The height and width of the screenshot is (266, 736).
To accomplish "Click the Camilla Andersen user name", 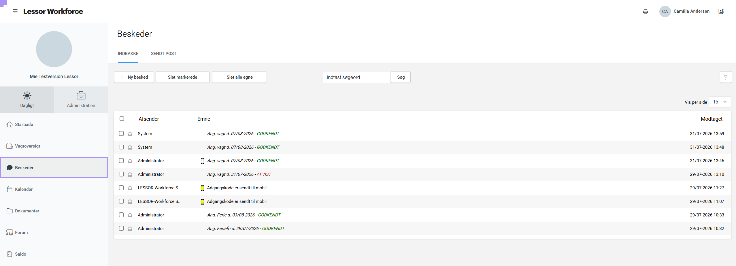I will coord(691,11).
